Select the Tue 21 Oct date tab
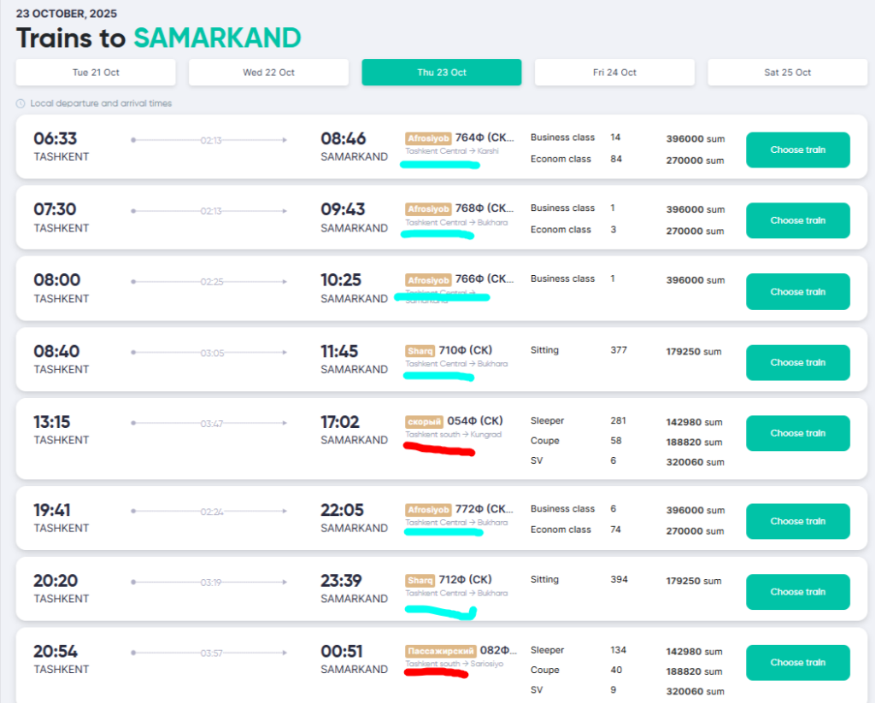Screen dimensions: 875x703 (x=96, y=73)
